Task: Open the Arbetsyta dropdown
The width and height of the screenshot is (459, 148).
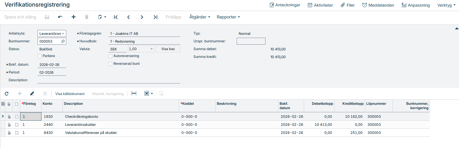Action: [52, 34]
